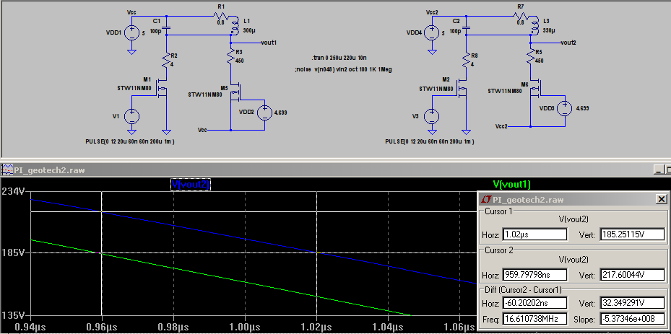Click the .tran simulation directive text
Image resolution: width=671 pixels, height=334 pixels.
(340, 58)
